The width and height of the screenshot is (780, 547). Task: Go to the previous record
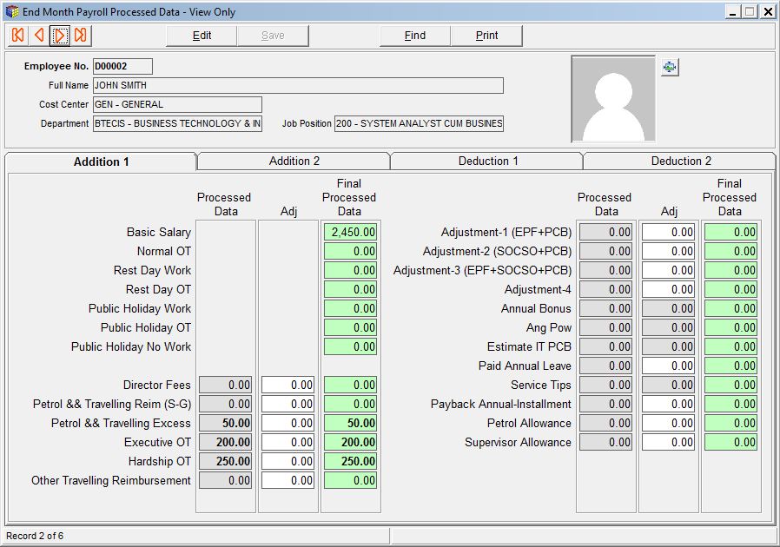[39, 36]
